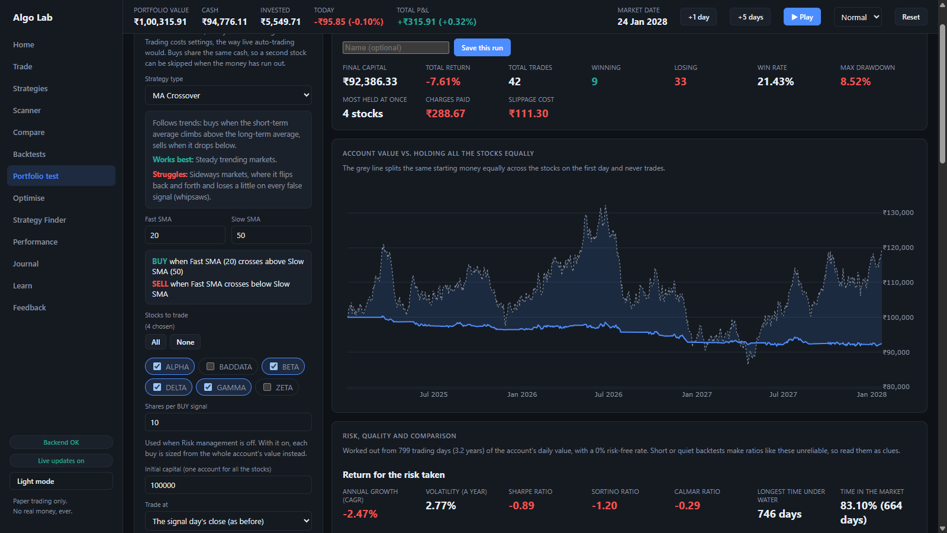This screenshot has height=533, width=947.
Task: Open the Backtests page
Action: (x=61, y=154)
